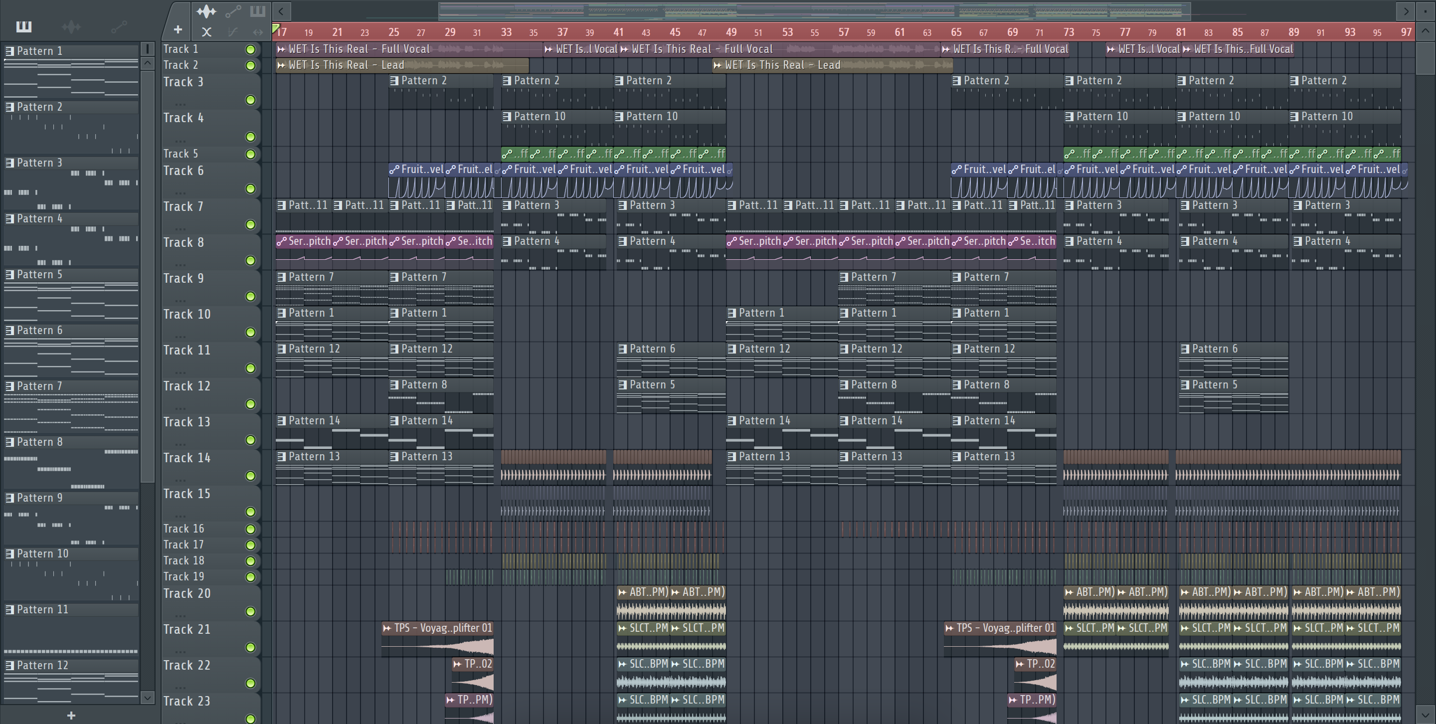Click the Track 12 name label
The height and width of the screenshot is (724, 1436).
pyautogui.click(x=187, y=386)
